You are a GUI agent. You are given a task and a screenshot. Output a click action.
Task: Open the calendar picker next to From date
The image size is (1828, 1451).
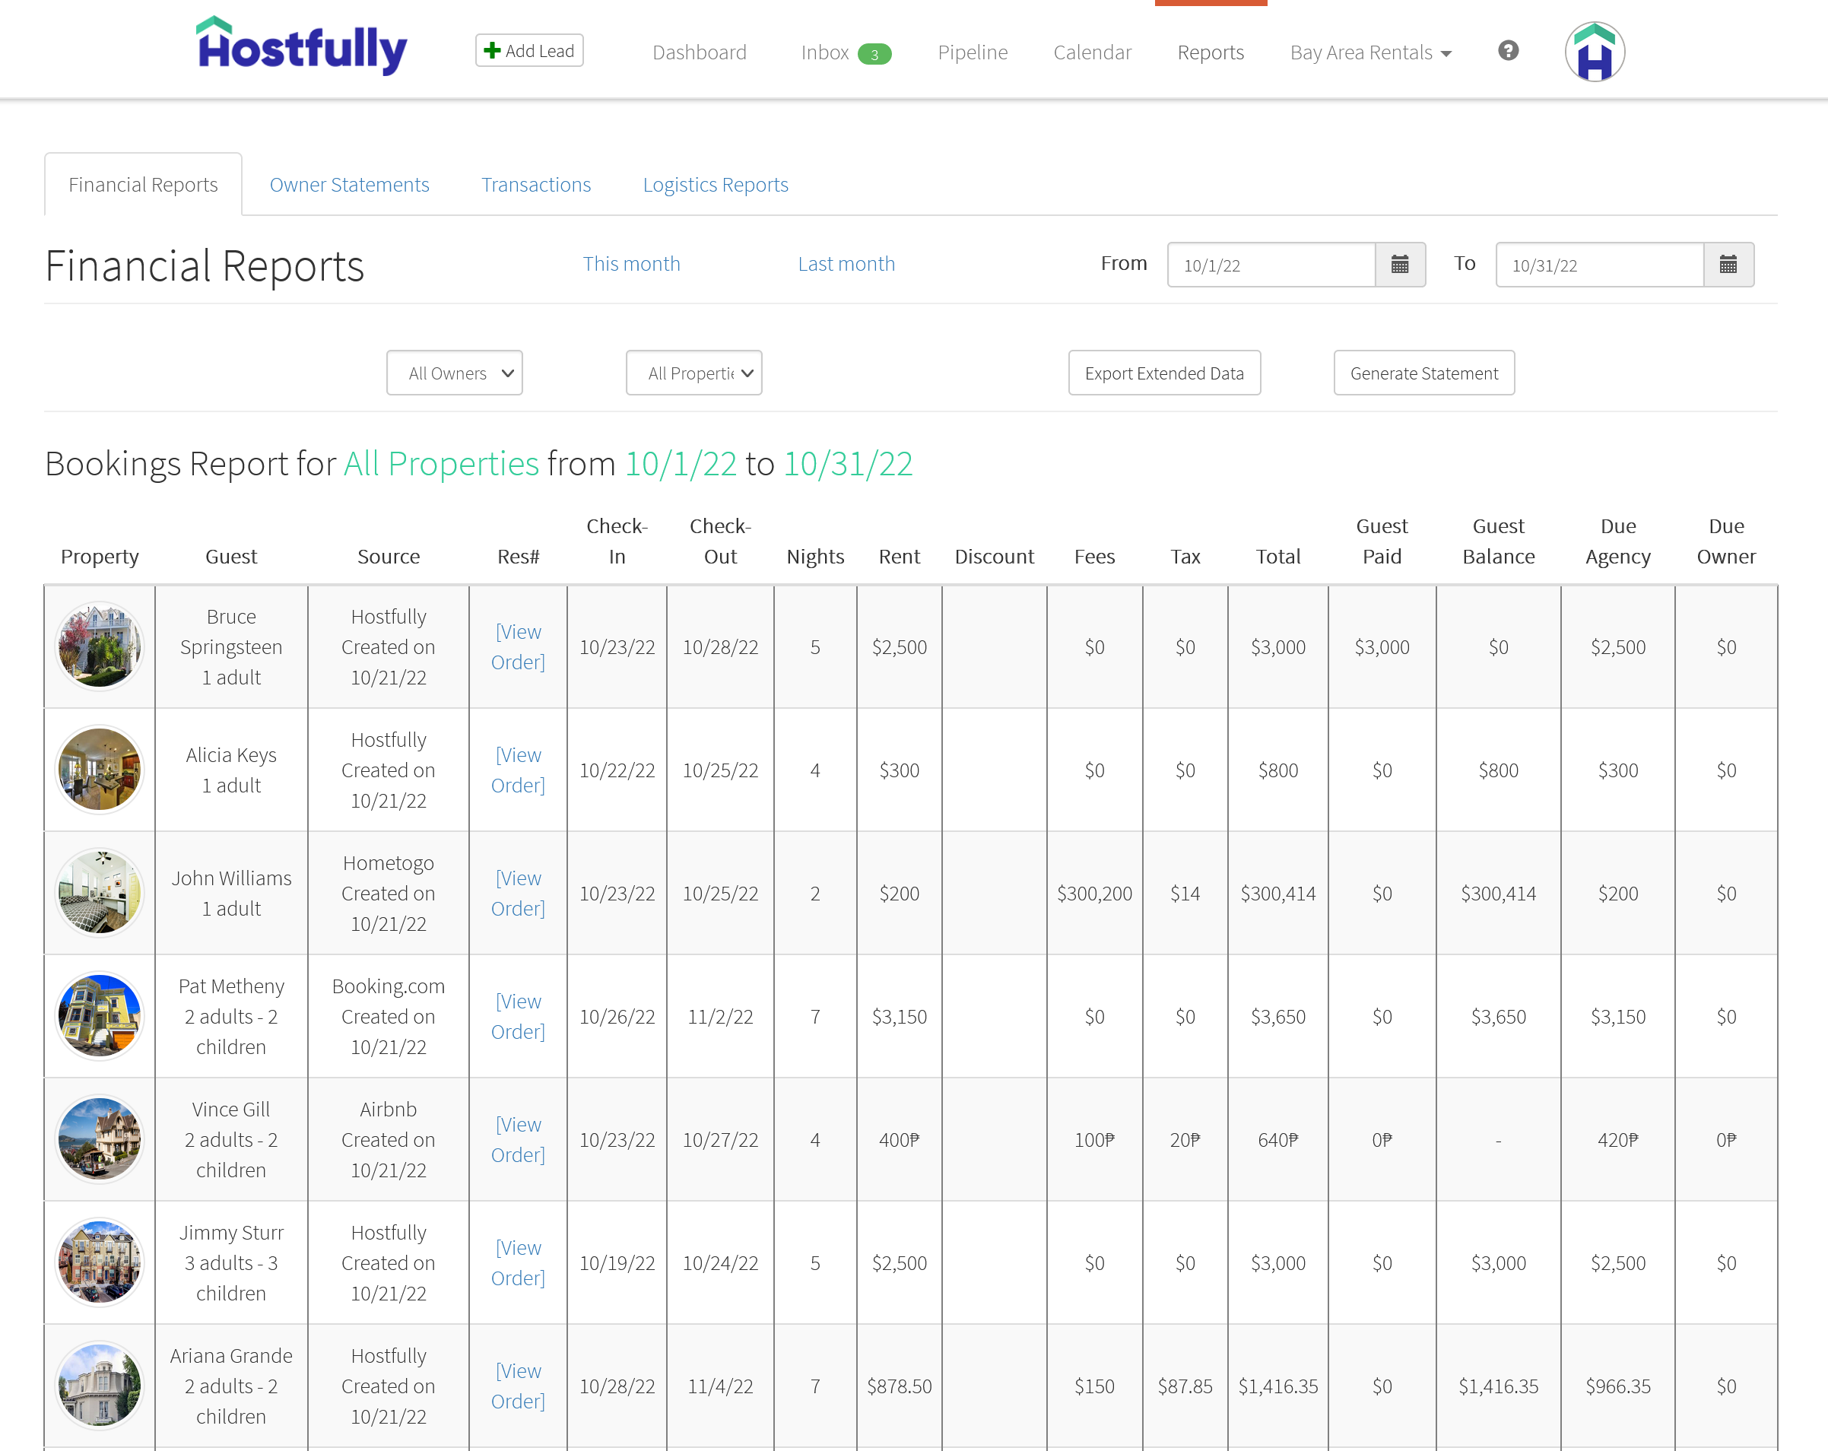point(1400,265)
